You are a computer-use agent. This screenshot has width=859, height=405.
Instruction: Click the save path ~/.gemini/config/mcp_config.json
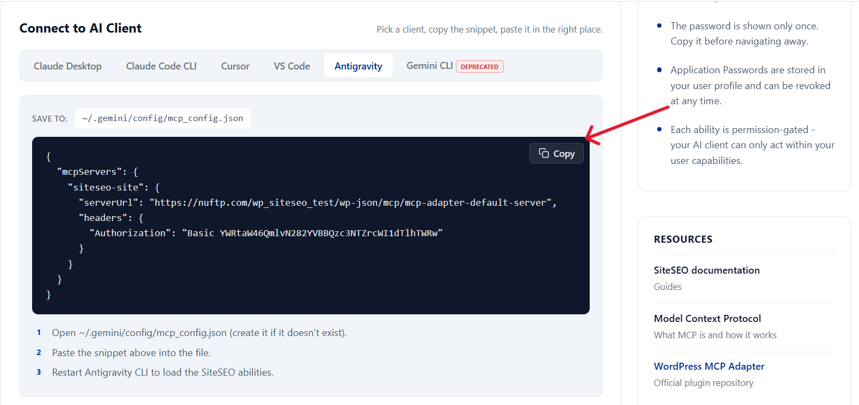(x=163, y=118)
